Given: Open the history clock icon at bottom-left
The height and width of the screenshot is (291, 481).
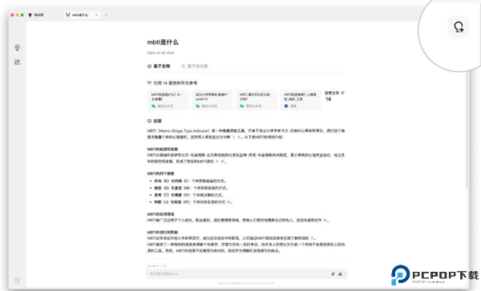Looking at the screenshot, I should 17,281.
